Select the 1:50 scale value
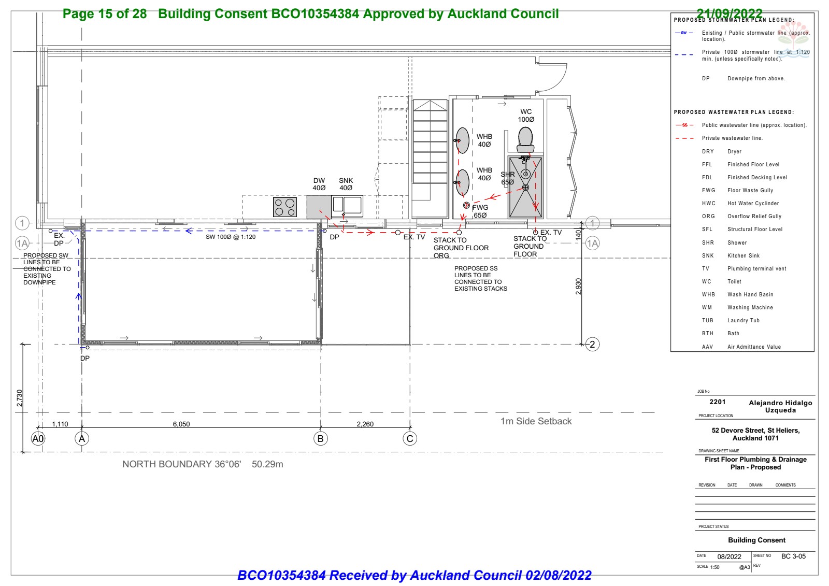Viewport: 829px width, 586px height. (715, 567)
